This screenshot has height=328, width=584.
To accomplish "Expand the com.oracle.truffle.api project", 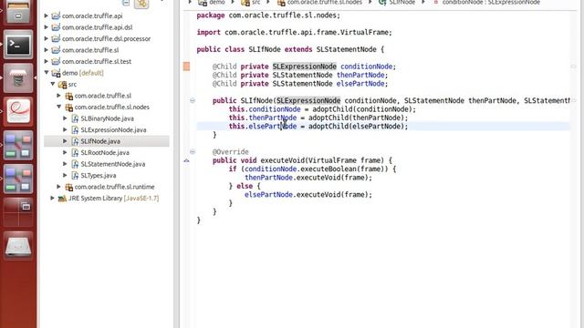I will coord(47,16).
